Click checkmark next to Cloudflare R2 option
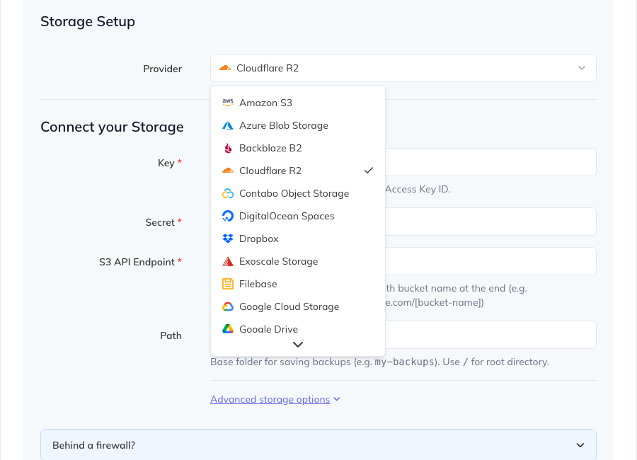 (369, 171)
